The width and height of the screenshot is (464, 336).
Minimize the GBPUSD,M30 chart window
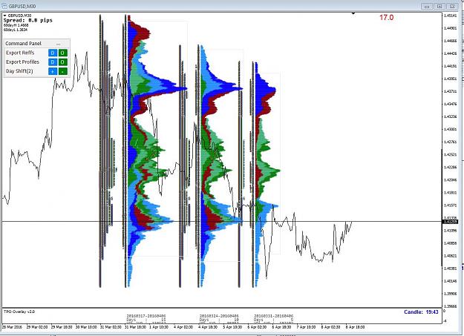[x=427, y=6]
